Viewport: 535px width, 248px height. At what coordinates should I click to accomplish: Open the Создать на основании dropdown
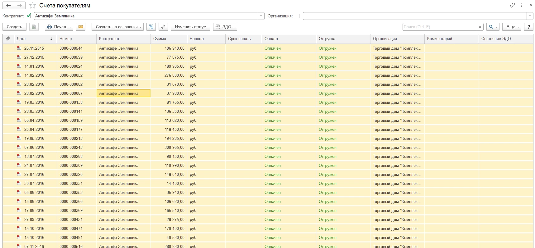(x=117, y=27)
